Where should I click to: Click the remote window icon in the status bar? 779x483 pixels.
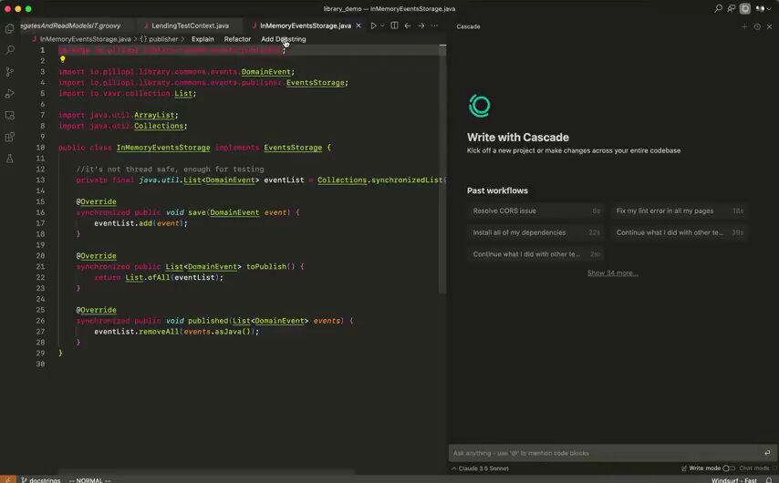[7, 479]
